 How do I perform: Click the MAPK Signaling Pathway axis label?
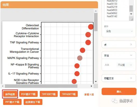[x=23, y=58]
